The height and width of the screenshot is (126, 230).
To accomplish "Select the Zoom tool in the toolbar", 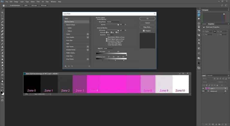I will (2, 84).
